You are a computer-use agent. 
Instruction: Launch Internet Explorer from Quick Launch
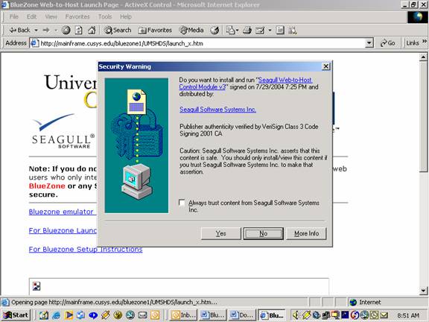(56, 315)
